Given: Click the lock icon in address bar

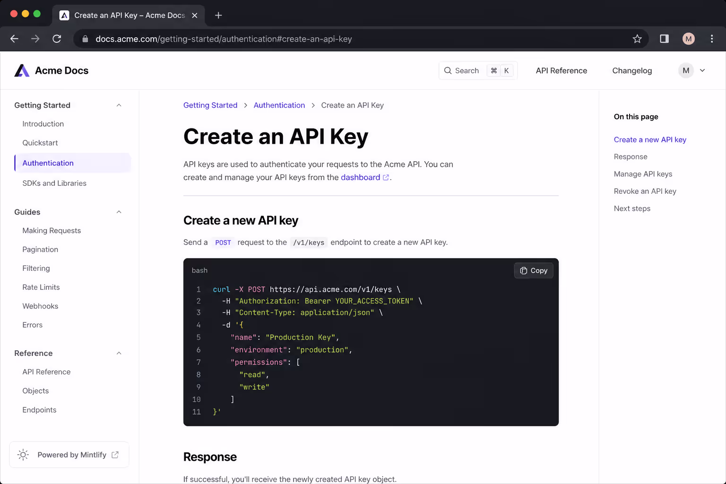Looking at the screenshot, I should tap(85, 39).
